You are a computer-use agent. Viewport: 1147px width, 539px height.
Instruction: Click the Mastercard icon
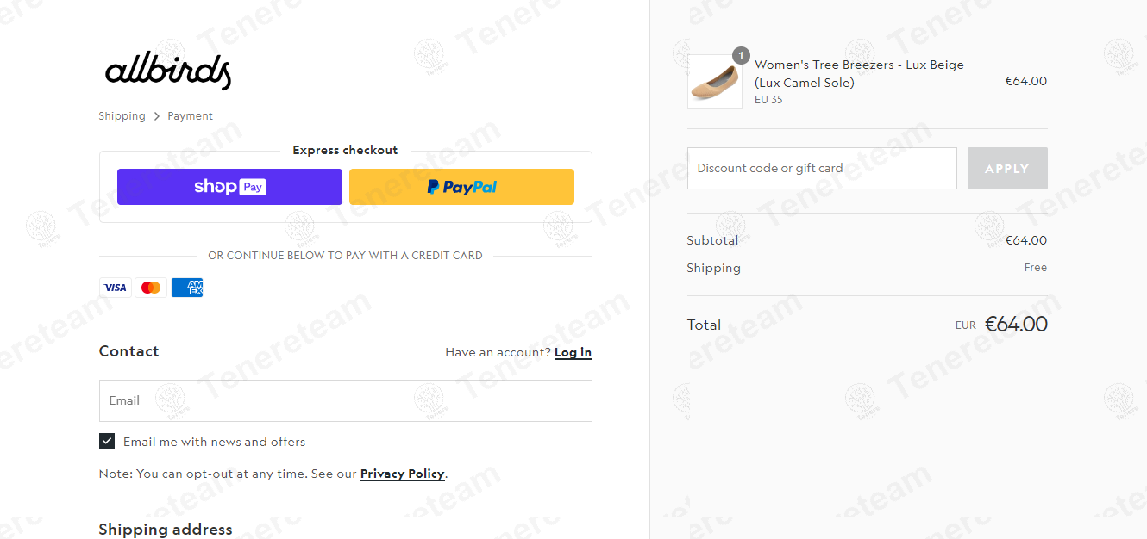pos(151,288)
